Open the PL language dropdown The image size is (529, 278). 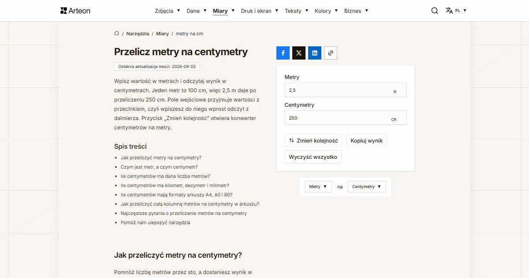(461, 11)
